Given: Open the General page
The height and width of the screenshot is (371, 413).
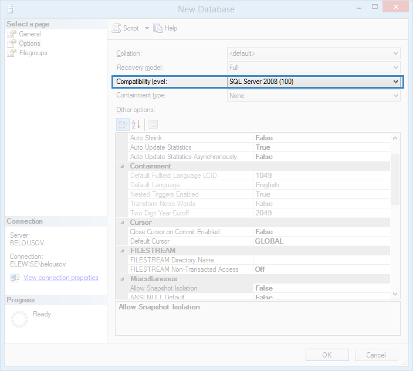Looking at the screenshot, I should (x=29, y=34).
